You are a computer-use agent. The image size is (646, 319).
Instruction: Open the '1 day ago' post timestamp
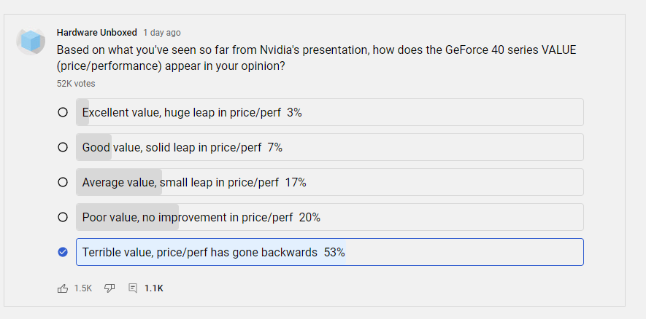point(162,33)
